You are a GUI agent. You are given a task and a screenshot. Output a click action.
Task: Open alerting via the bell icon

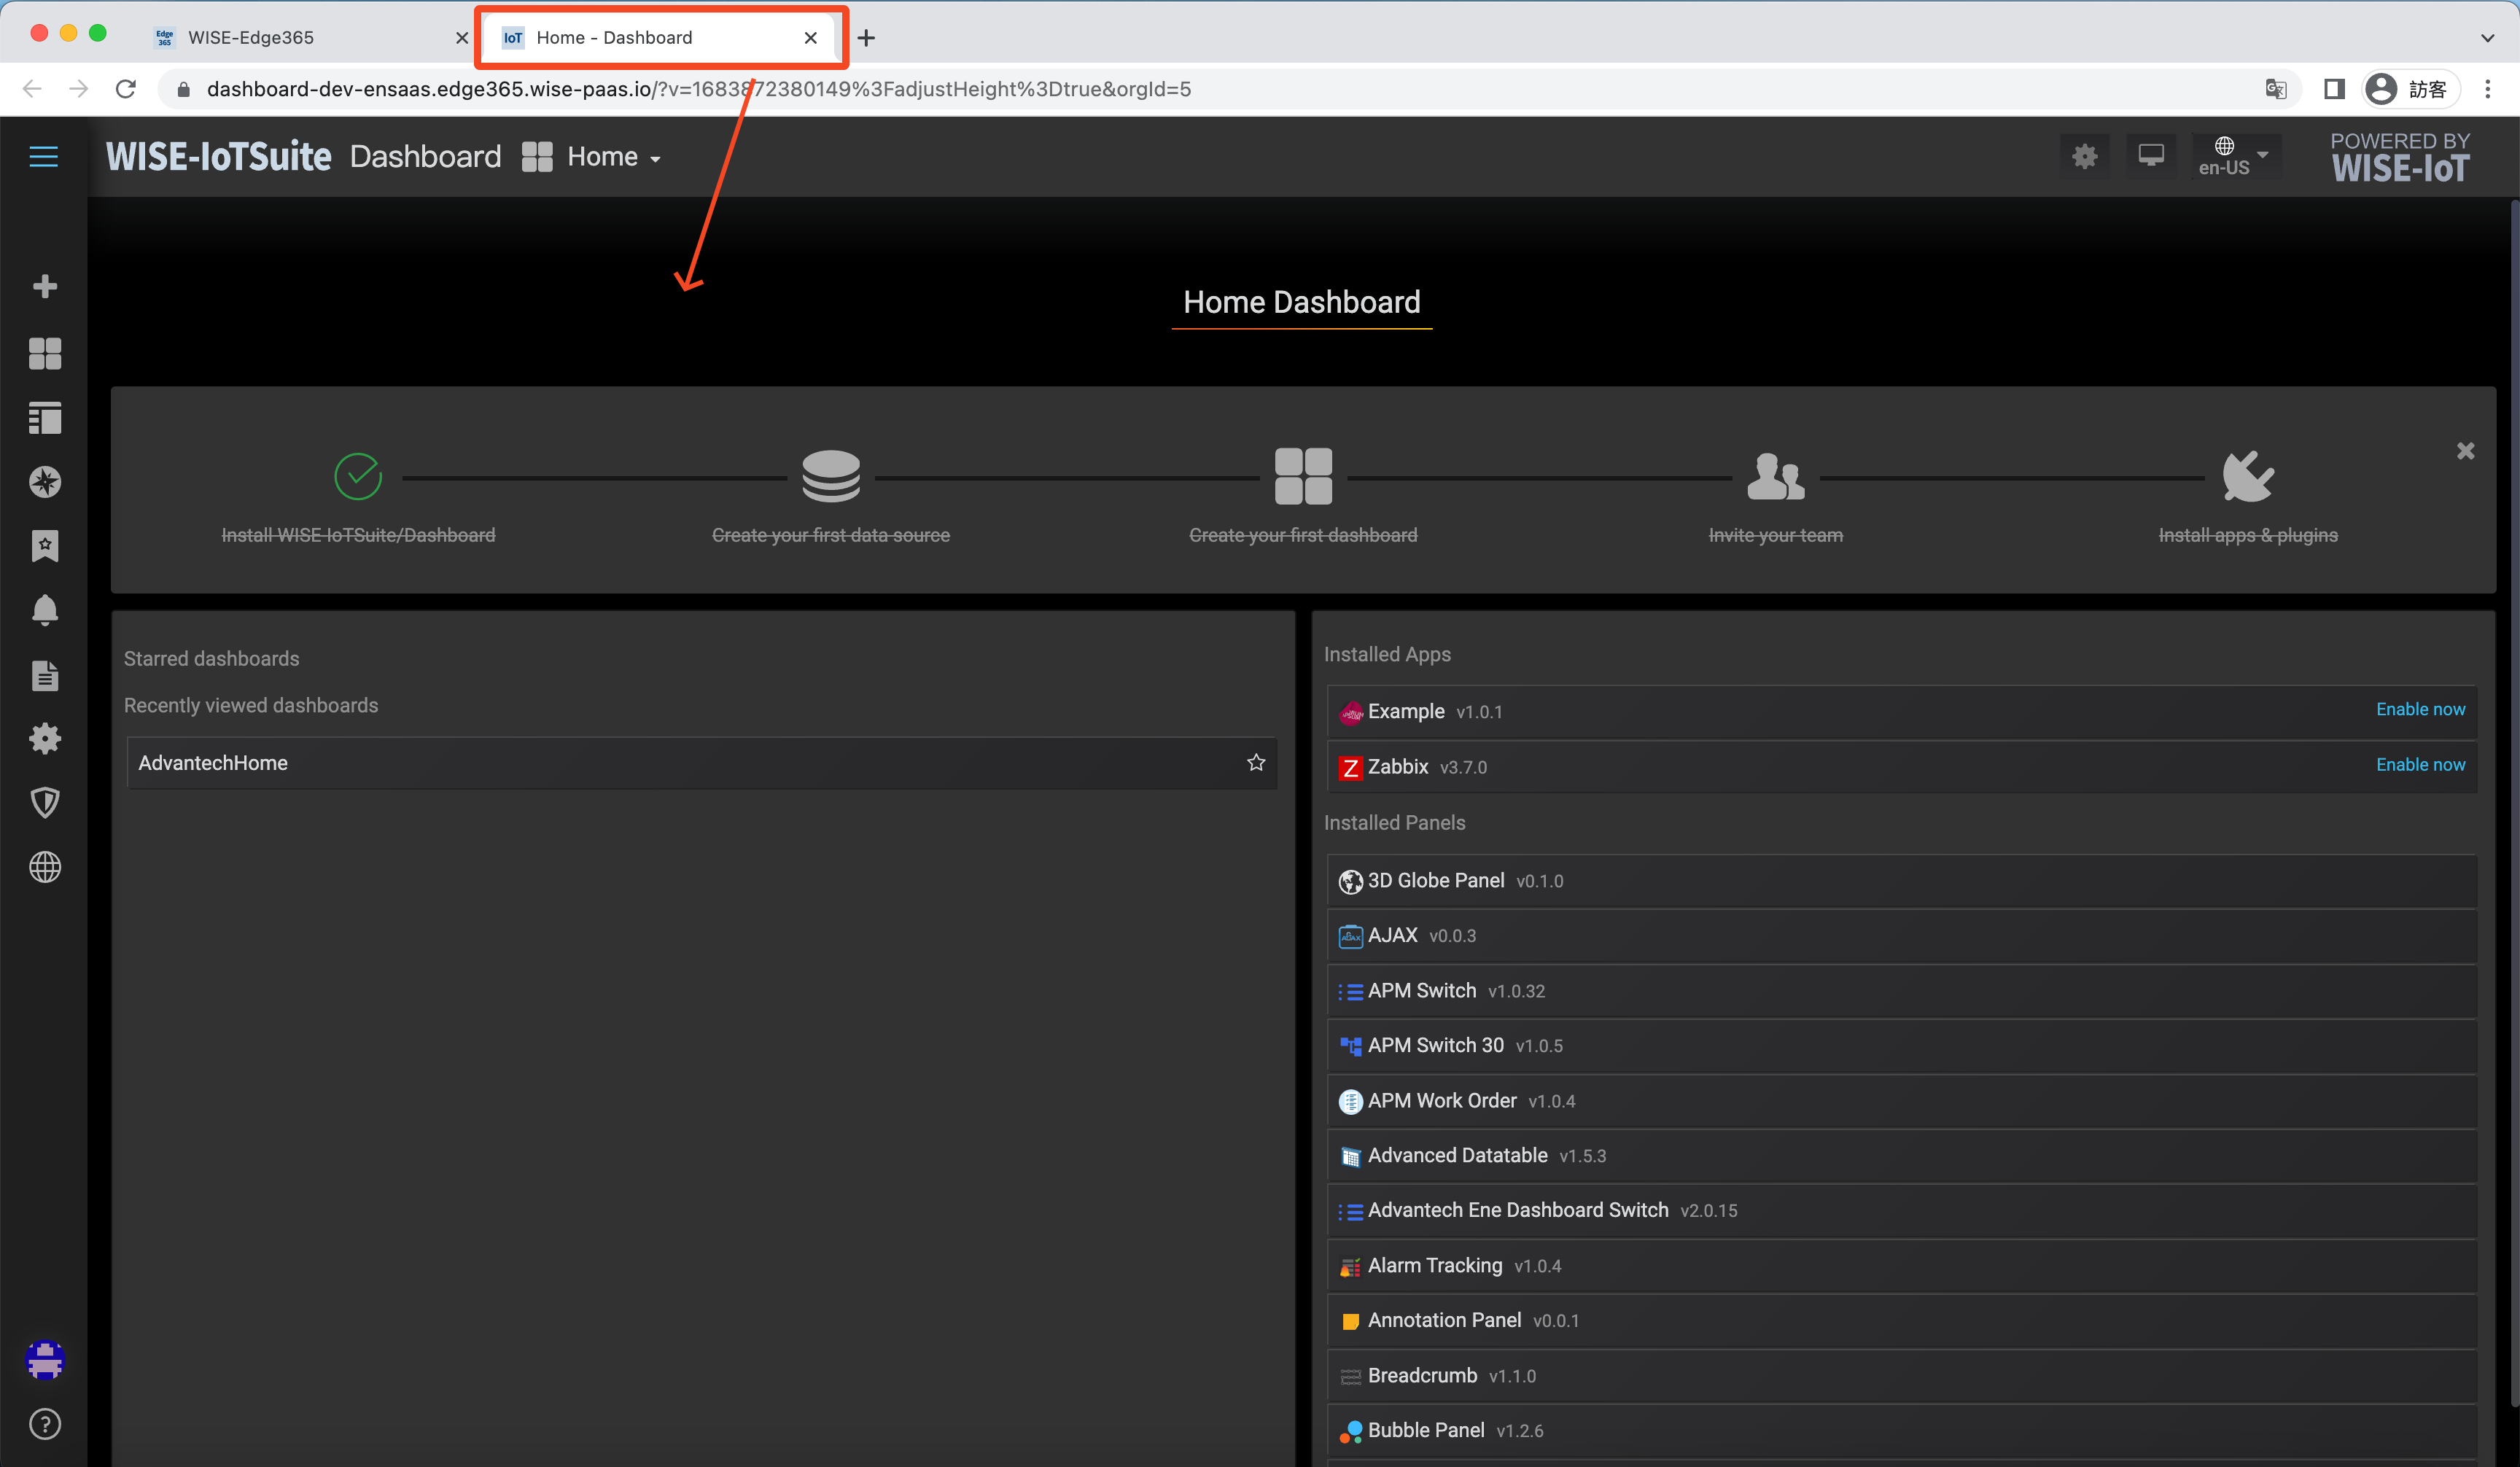[x=45, y=610]
